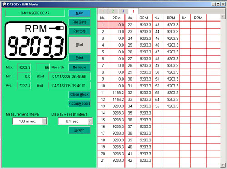Click the first RPM column header
Screen dimensions: 227x169
(117, 18)
